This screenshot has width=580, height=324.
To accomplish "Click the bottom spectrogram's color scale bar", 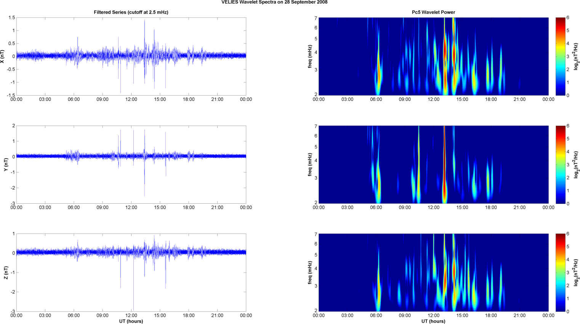I will pyautogui.click(x=560, y=273).
